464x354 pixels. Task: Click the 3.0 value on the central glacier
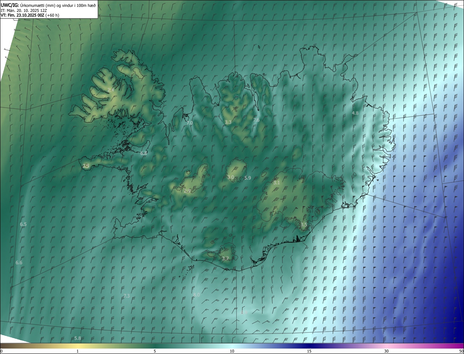coord(231,177)
